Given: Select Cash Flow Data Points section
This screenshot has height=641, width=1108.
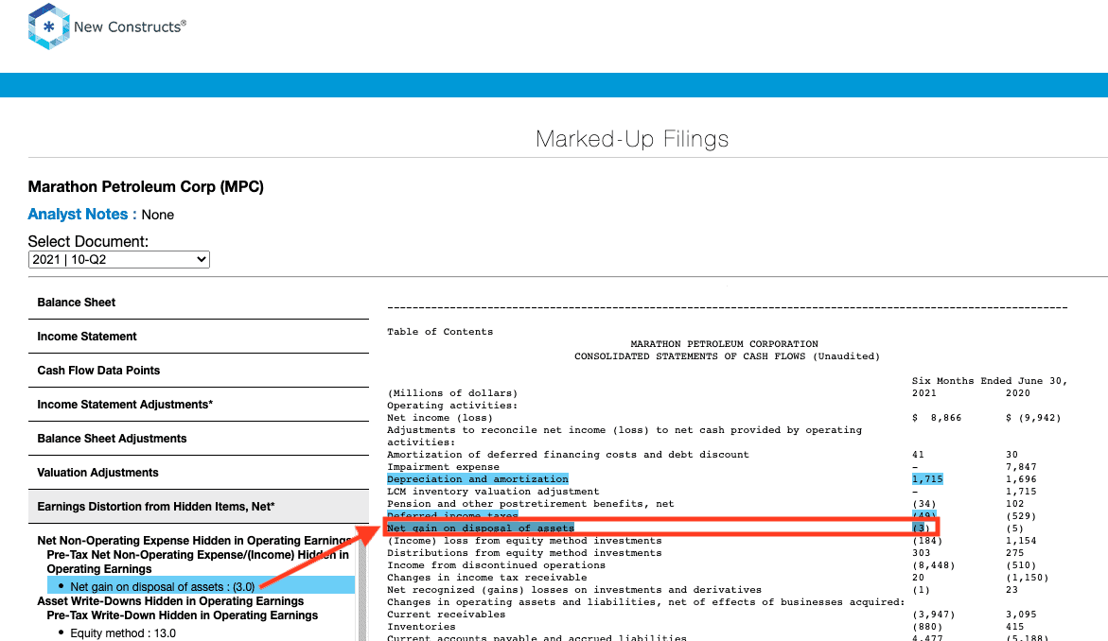Looking at the screenshot, I should pos(199,371).
